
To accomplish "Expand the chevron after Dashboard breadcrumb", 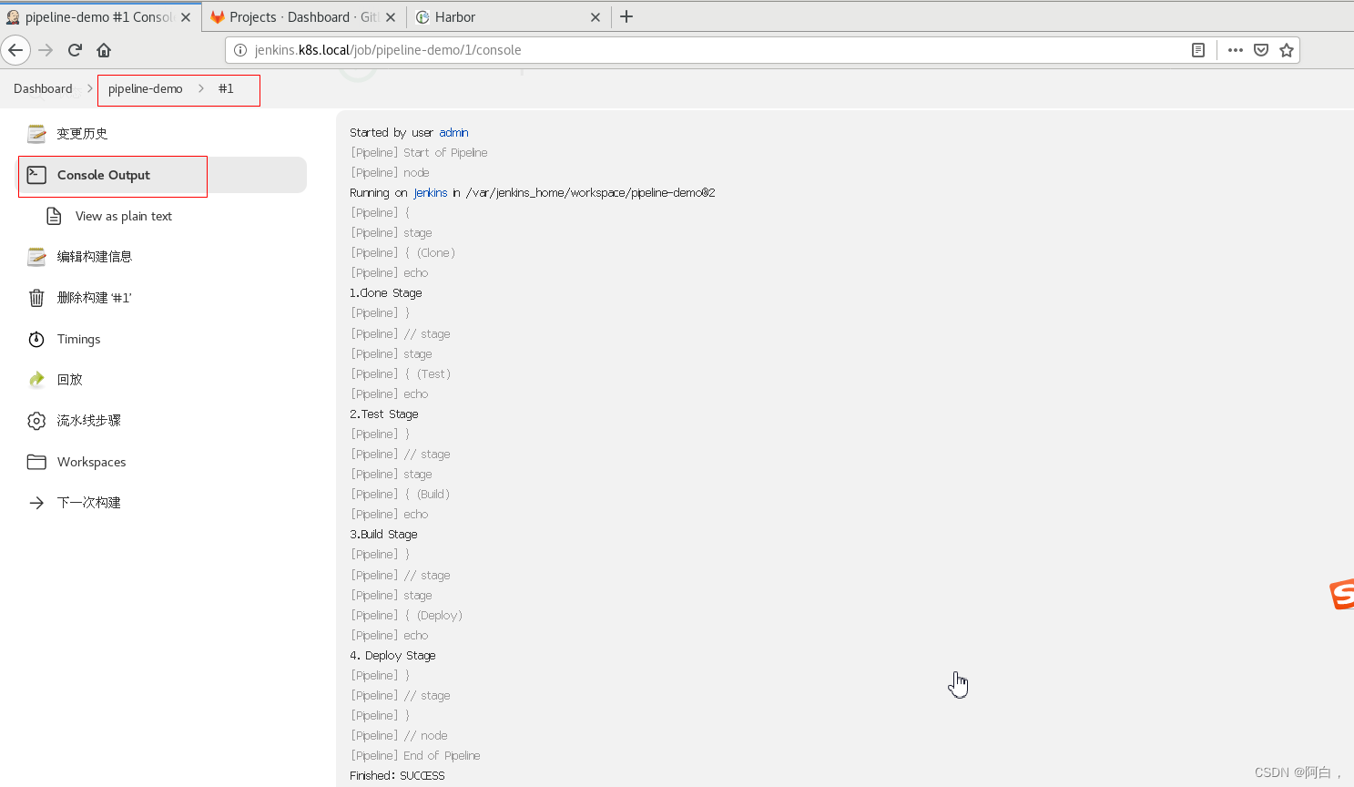I will click(x=90, y=88).
